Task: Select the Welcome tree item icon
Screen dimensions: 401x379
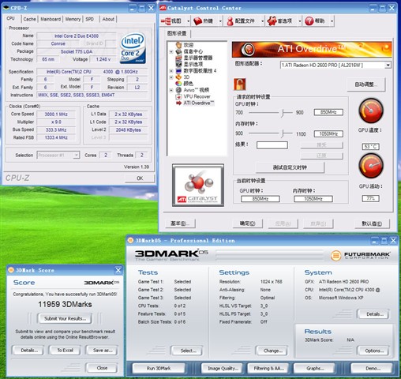Action: [x=179, y=45]
